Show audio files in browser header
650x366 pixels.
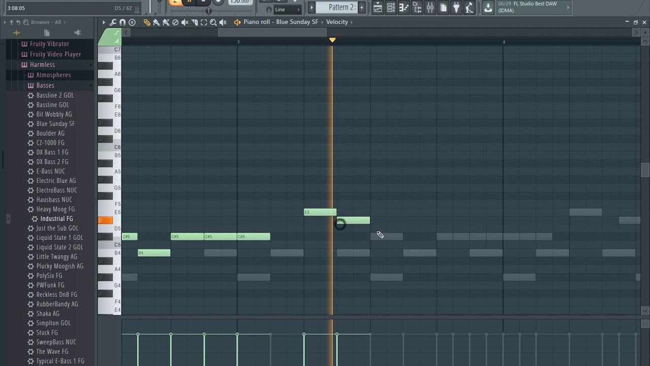16,33
